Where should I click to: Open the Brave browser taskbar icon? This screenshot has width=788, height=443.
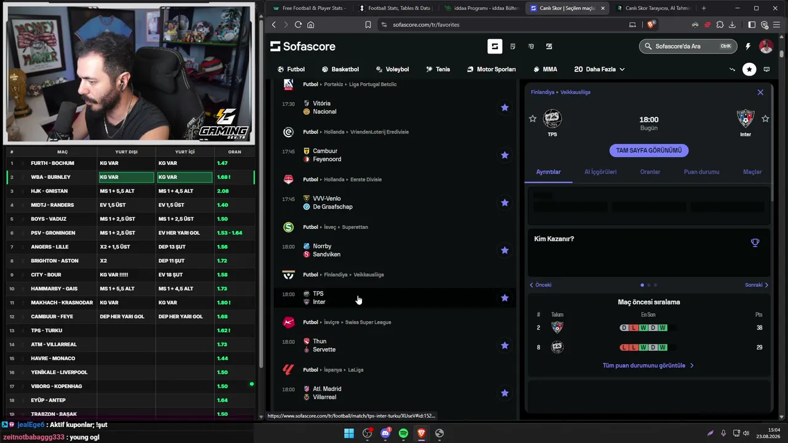point(421,433)
